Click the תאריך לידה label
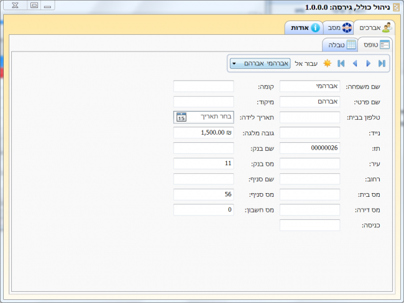Viewport: 404px width, 303px height. (257, 117)
